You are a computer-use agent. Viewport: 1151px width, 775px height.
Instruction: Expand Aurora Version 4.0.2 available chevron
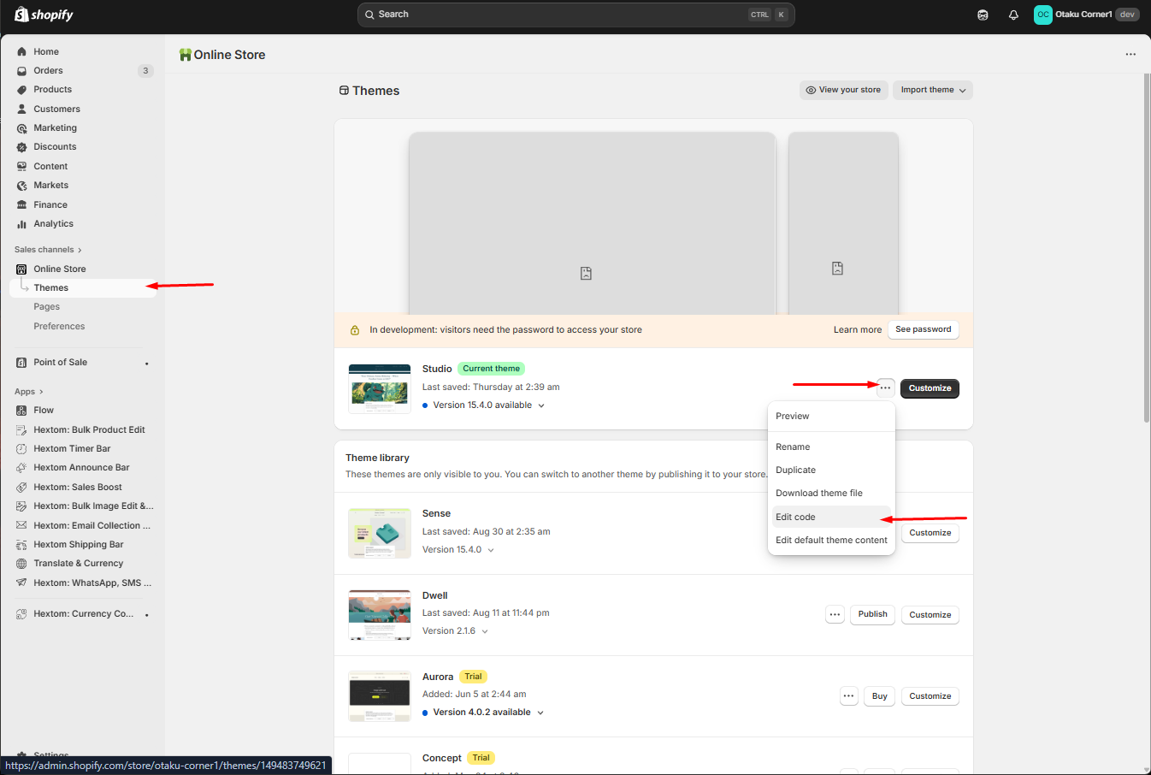[540, 713]
